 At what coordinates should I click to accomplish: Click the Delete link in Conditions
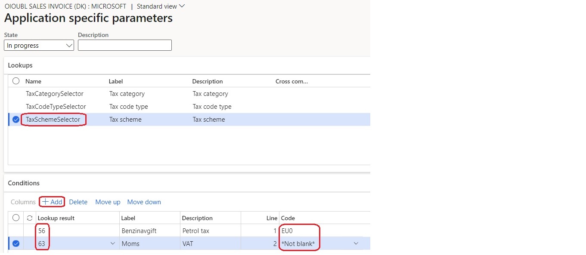[78, 202]
